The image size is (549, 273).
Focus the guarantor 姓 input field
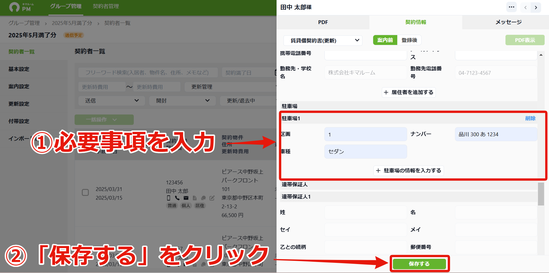click(366, 212)
